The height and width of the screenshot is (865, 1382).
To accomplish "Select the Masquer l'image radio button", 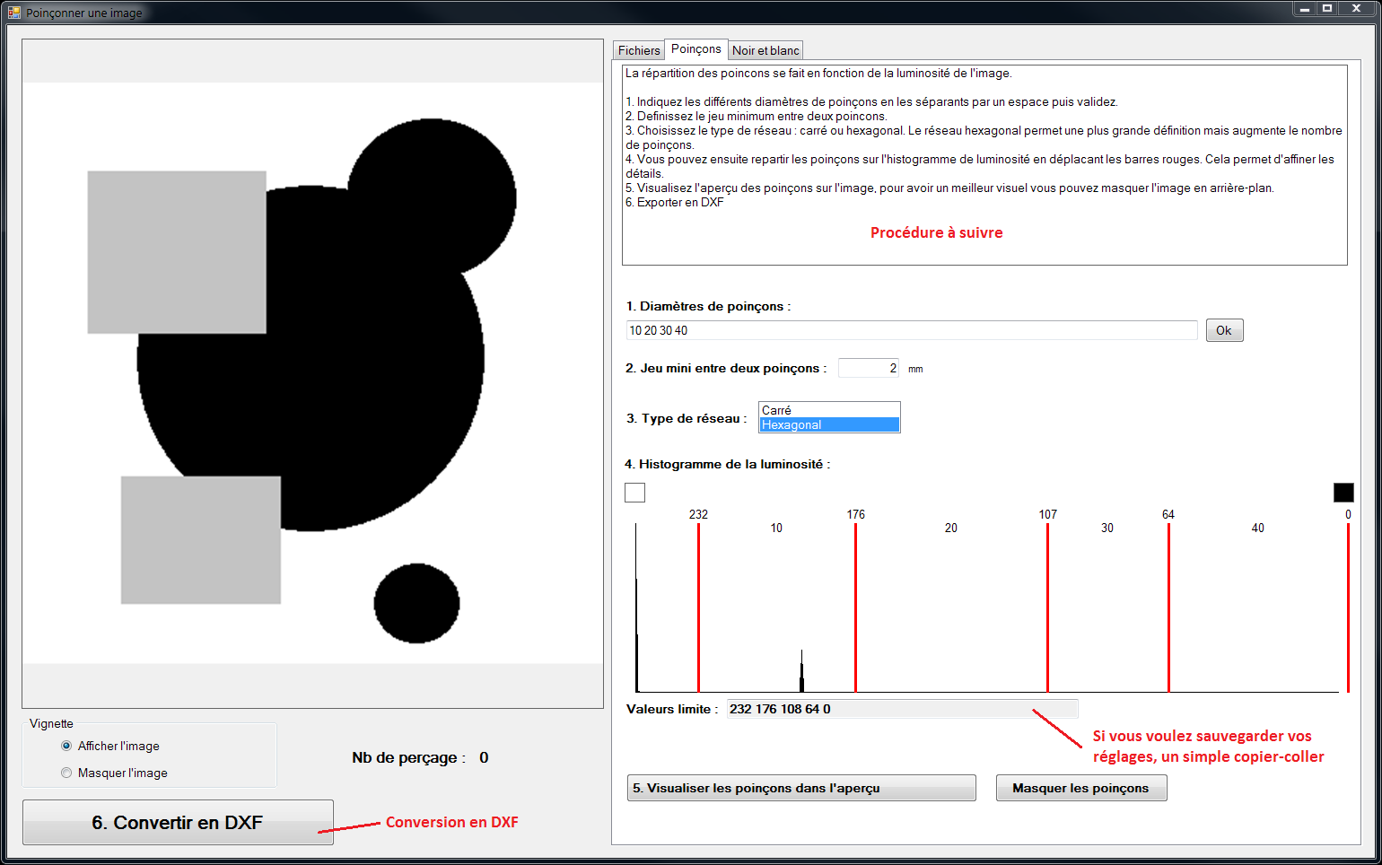I will click(66, 773).
